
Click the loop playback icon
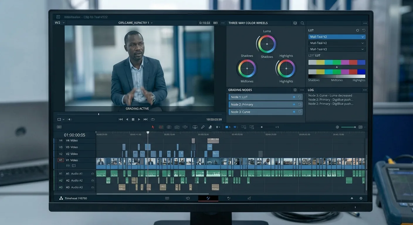(x=153, y=120)
